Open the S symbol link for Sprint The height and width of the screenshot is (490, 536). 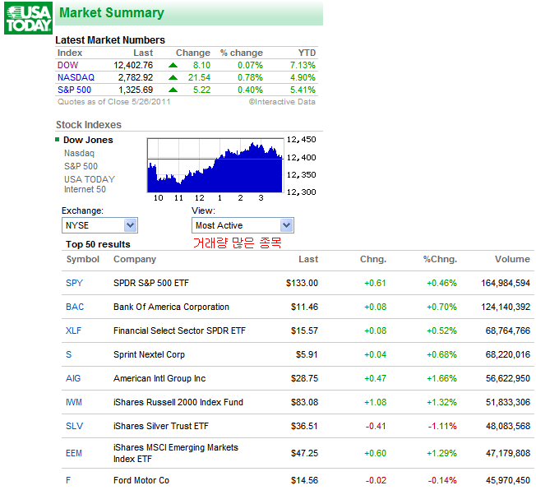pyautogui.click(x=68, y=354)
